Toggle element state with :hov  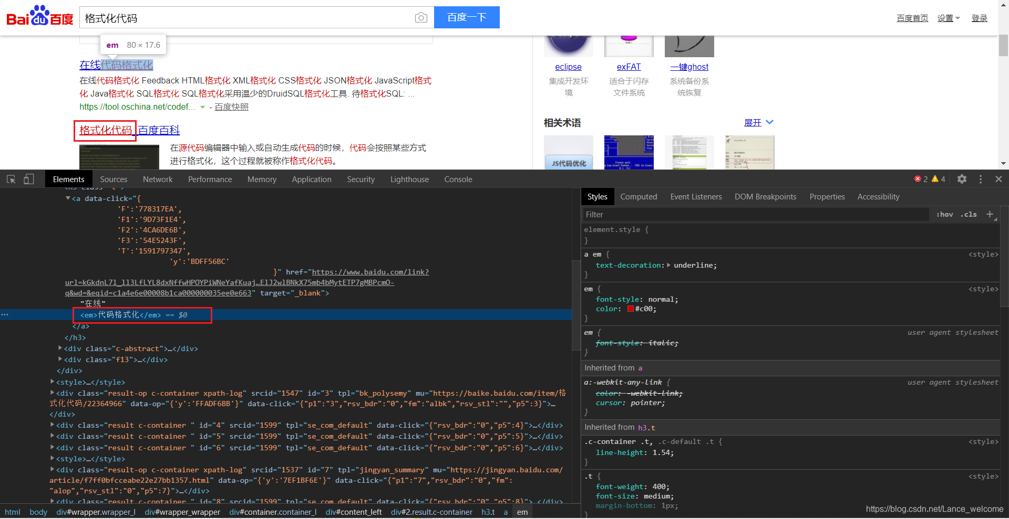(944, 214)
